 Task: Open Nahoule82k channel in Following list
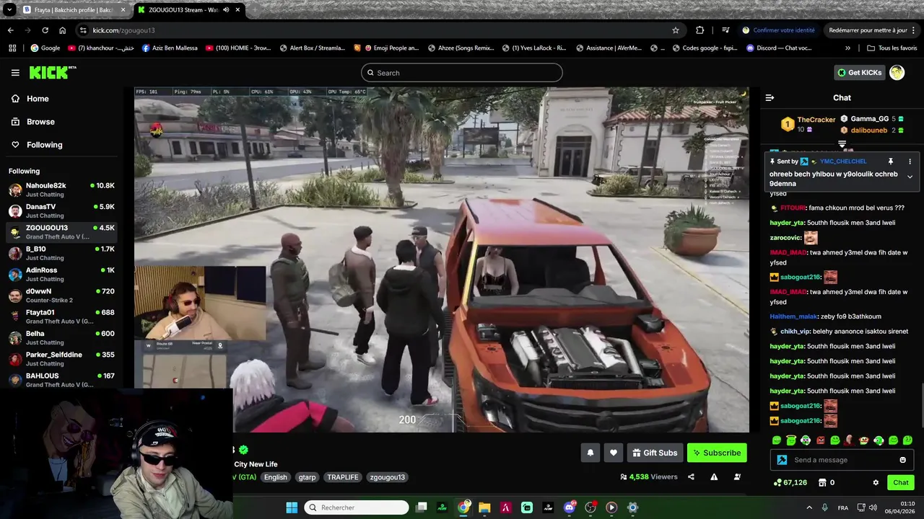pos(62,190)
